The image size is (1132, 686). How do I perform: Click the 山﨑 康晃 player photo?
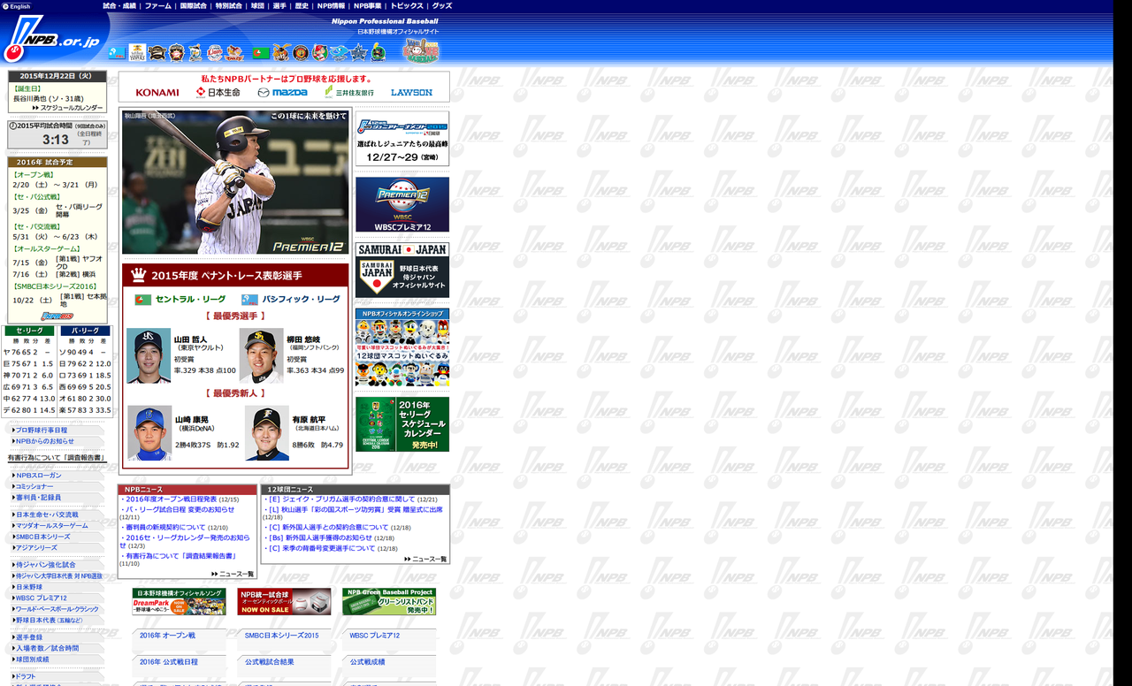(x=149, y=433)
